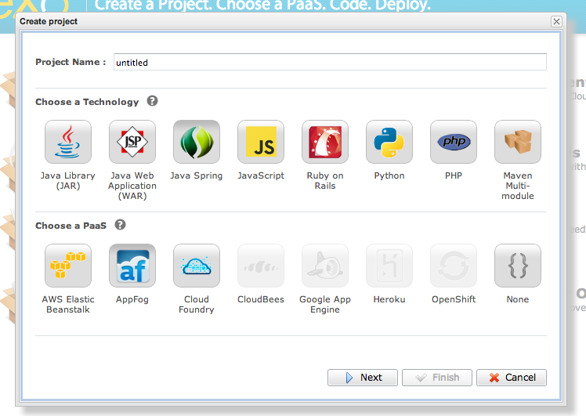Click the Java Web Application (WAR) label

click(x=132, y=186)
